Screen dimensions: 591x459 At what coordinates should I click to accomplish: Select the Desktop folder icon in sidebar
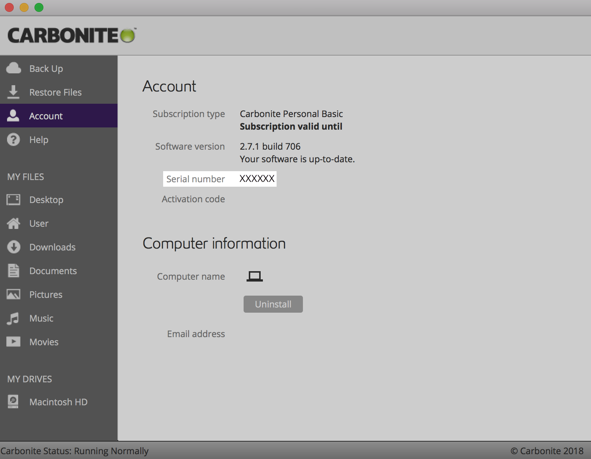(x=13, y=200)
